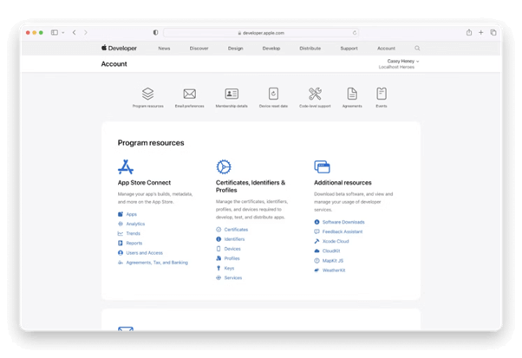Click the Apple Developer logo
The width and height of the screenshot is (522, 358).
[119, 48]
